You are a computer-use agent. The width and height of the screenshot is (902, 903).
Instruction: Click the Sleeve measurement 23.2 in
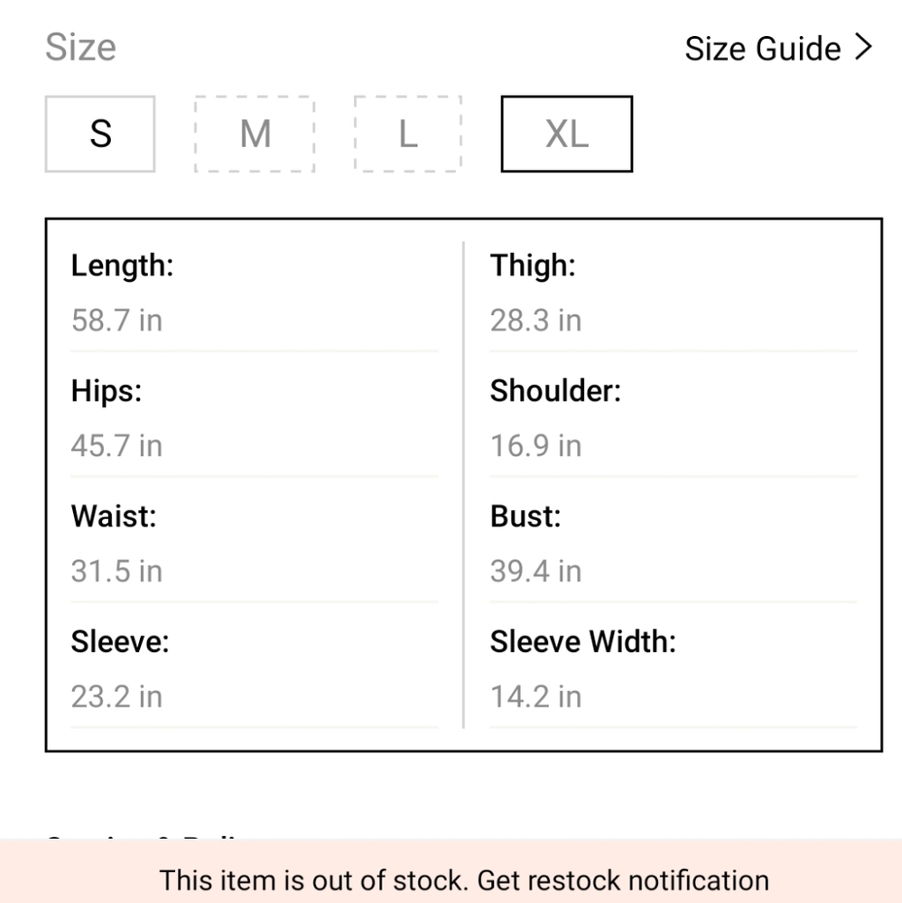point(117,697)
